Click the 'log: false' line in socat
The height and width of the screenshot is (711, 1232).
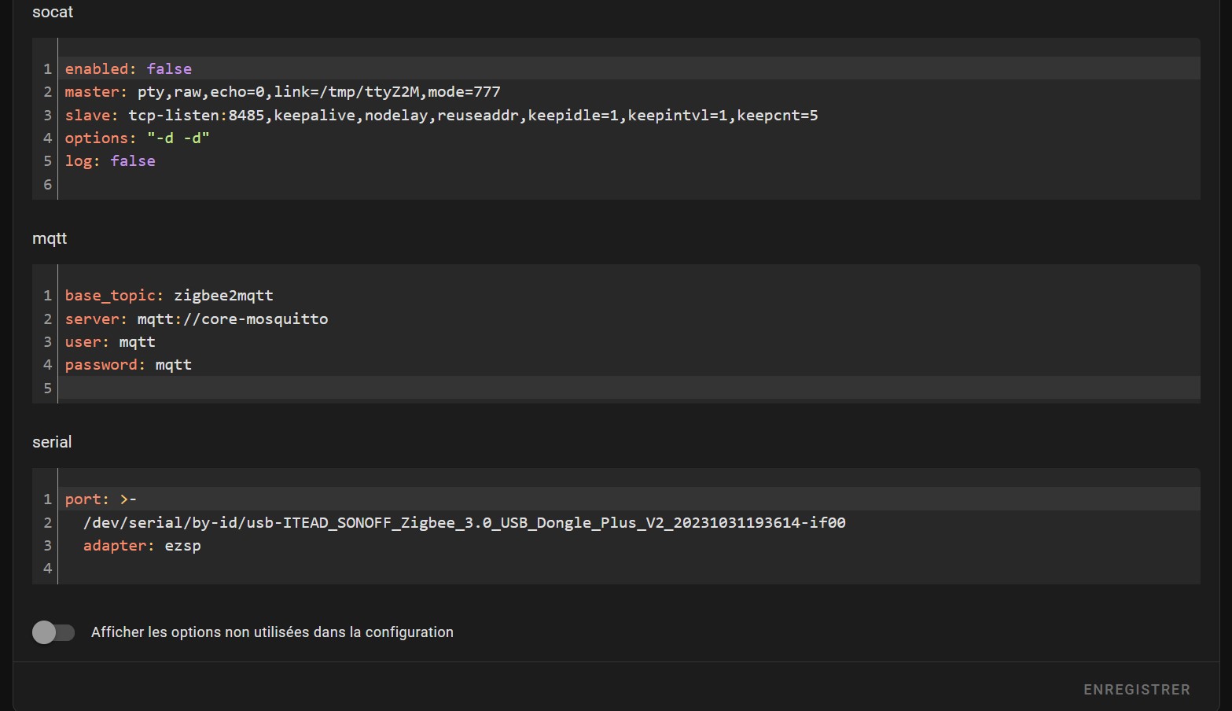coord(110,161)
